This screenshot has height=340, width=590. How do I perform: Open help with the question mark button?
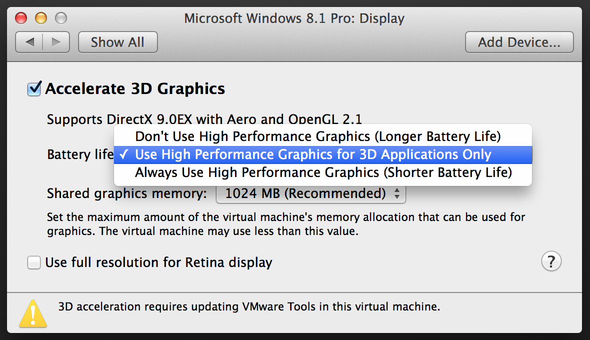click(x=551, y=261)
